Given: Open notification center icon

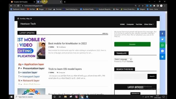Looking at the screenshot, I should (164, 97).
